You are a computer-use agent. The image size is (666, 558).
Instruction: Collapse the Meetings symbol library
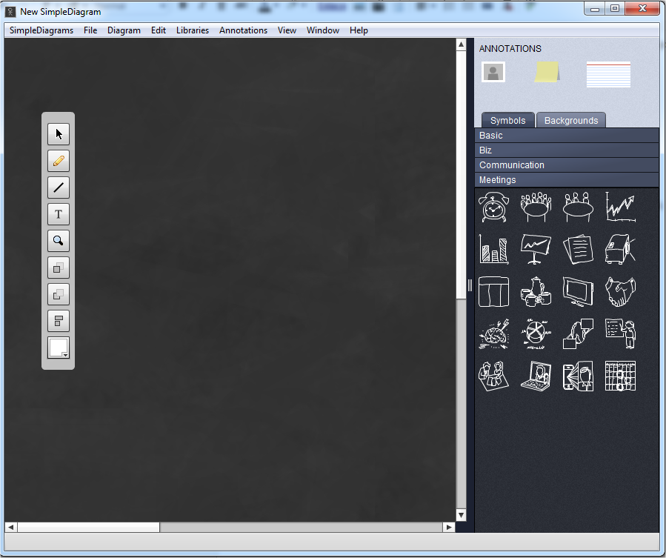tap(567, 180)
